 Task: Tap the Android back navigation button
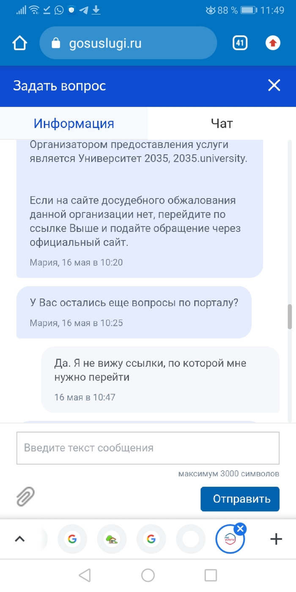[85, 575]
